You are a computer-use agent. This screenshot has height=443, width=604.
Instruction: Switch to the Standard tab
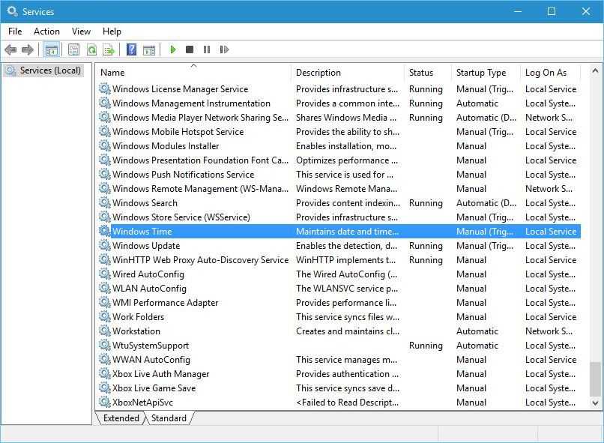tap(169, 418)
